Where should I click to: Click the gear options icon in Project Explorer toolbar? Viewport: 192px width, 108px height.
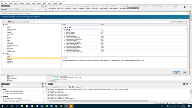pos(29,9)
